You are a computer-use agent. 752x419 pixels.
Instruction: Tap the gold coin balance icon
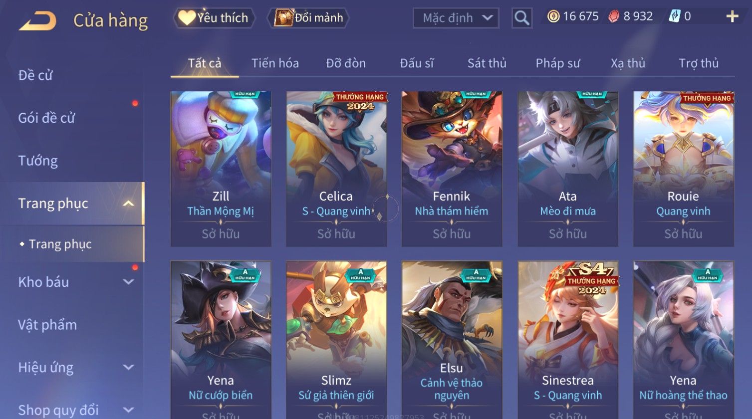pos(553,16)
